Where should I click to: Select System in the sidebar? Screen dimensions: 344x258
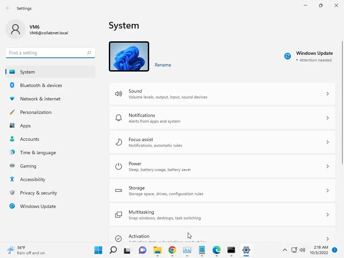[50, 72]
